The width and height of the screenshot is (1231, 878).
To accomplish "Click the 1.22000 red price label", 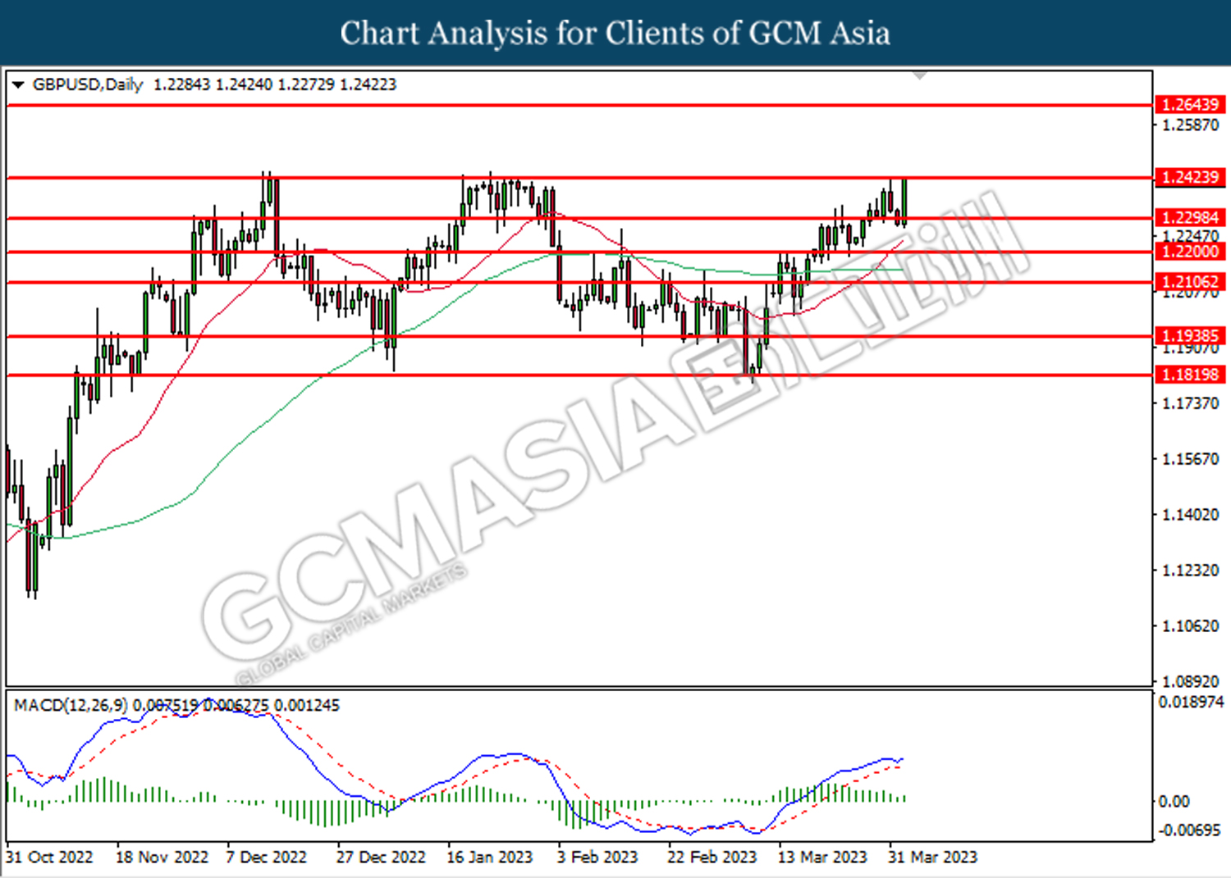I will pos(1190,252).
